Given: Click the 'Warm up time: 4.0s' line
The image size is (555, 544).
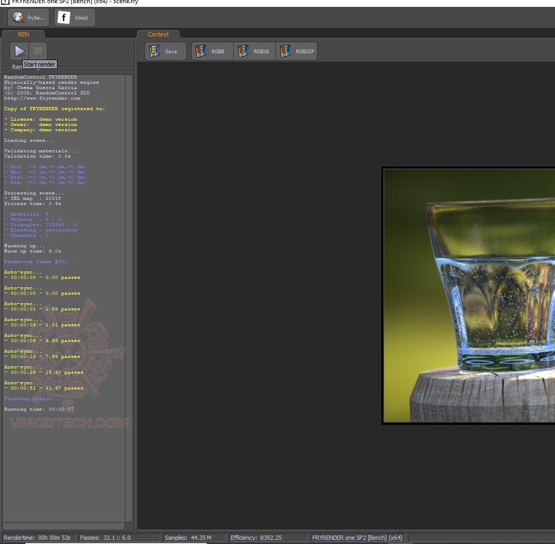Looking at the screenshot, I should pos(33,251).
